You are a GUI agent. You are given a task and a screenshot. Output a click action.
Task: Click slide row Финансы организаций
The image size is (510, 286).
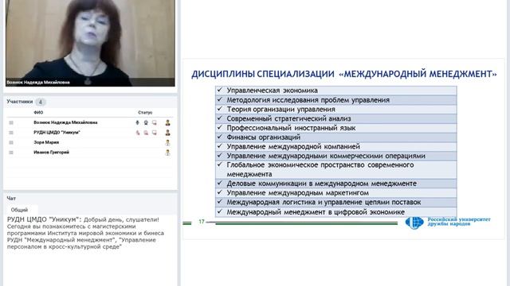336,137
